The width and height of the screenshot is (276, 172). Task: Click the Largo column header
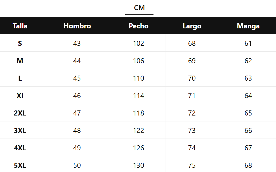[192, 26]
